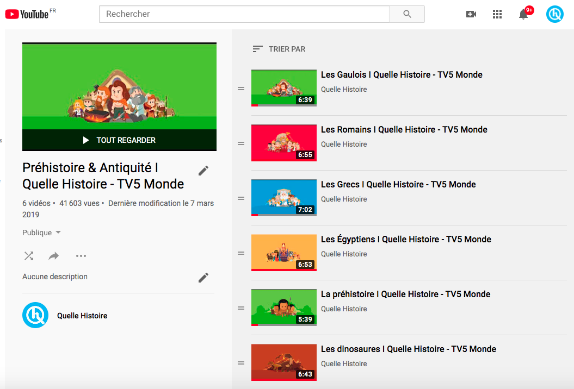Click the Les dinosaures thumbnail (6:43)

pos(283,362)
